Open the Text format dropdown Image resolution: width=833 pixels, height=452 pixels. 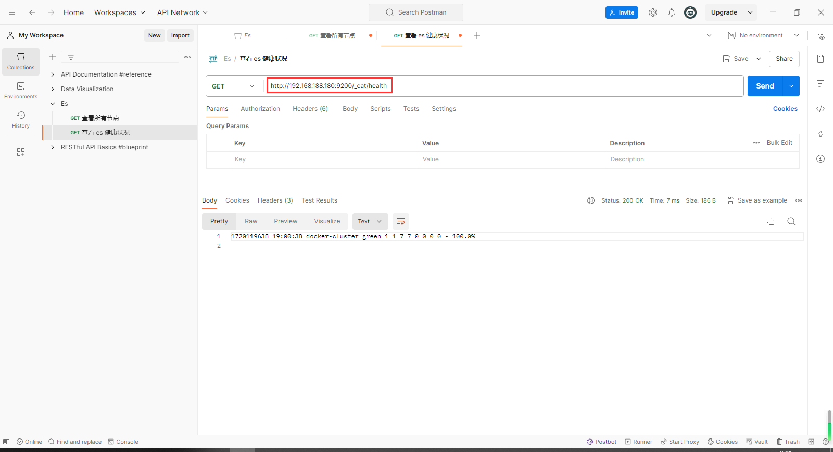click(370, 221)
